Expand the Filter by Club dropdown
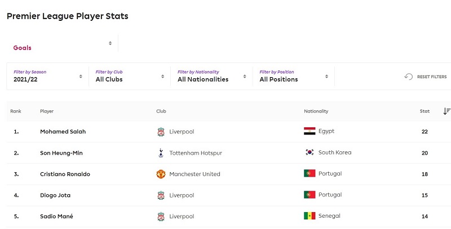 (130, 76)
